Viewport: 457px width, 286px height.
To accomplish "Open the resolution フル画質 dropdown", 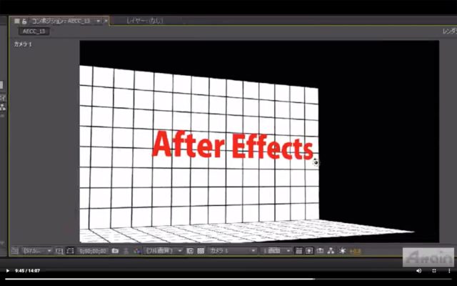I will point(164,251).
